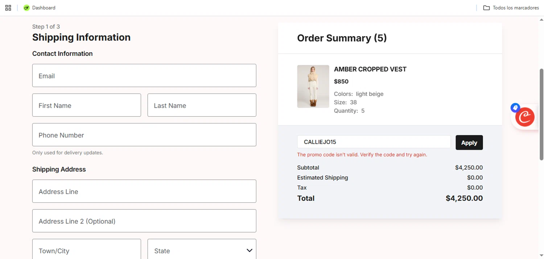Image resolution: width=544 pixels, height=259 pixels.
Task: Focus the Email input field
Action: 144,75
